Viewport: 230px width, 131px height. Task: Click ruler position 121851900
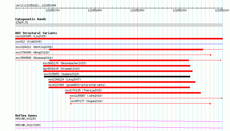pyautogui.click(x=137, y=10)
